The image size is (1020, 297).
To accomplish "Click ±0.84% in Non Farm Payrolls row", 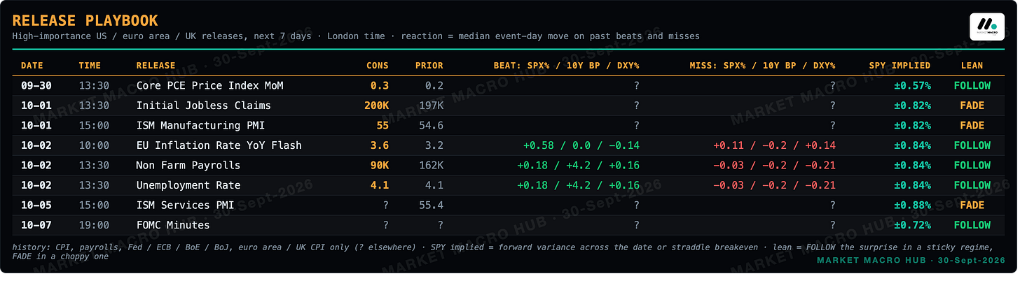I will pos(912,166).
